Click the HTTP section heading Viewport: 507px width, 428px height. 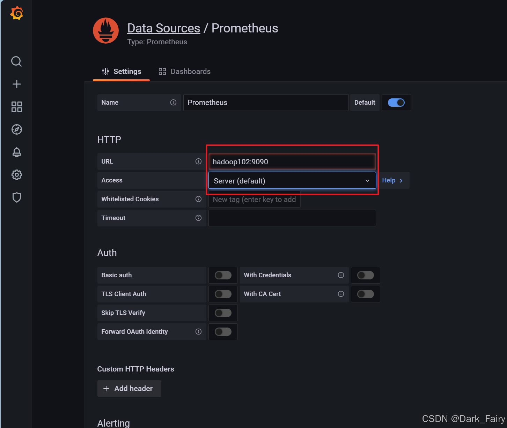pos(109,140)
